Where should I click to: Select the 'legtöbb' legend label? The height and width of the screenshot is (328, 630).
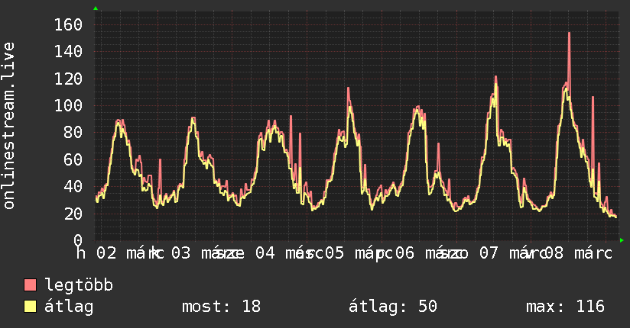79,285
